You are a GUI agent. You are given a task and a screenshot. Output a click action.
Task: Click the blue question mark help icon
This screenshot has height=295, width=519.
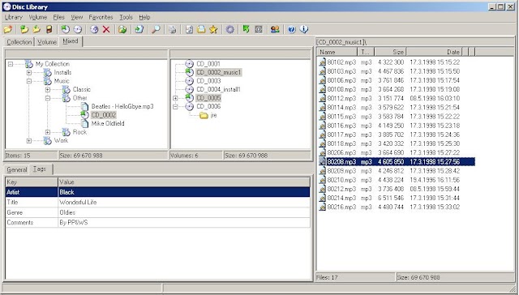(x=292, y=29)
